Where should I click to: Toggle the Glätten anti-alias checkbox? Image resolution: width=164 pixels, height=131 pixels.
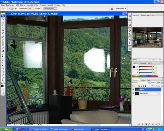(x=35, y=9)
